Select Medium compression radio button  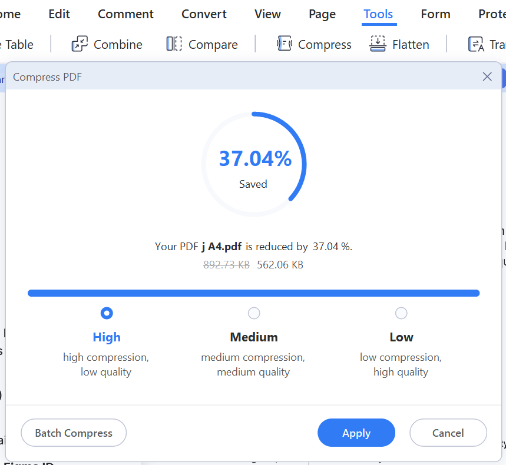tap(254, 313)
